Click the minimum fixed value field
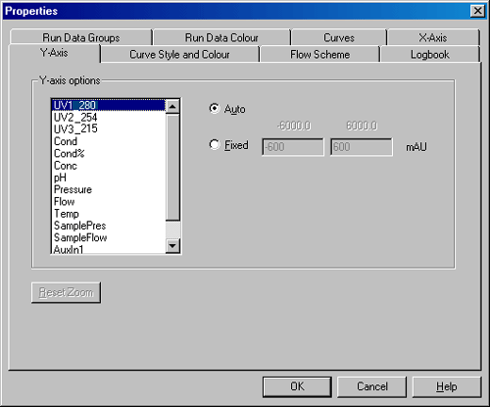The width and height of the screenshot is (490, 407). point(293,147)
